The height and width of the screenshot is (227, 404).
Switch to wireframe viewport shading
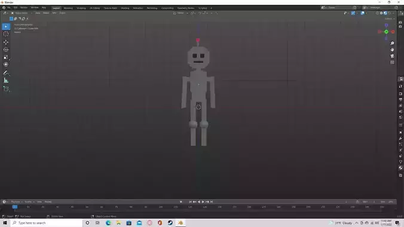[x=378, y=13]
